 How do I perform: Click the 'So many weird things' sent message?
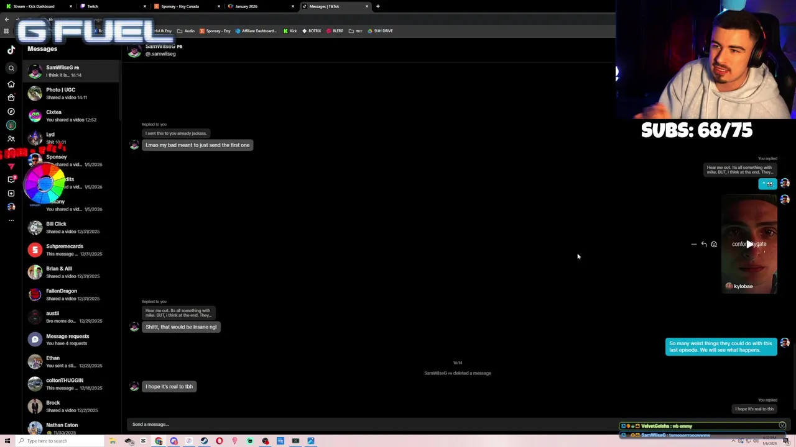coord(721,347)
